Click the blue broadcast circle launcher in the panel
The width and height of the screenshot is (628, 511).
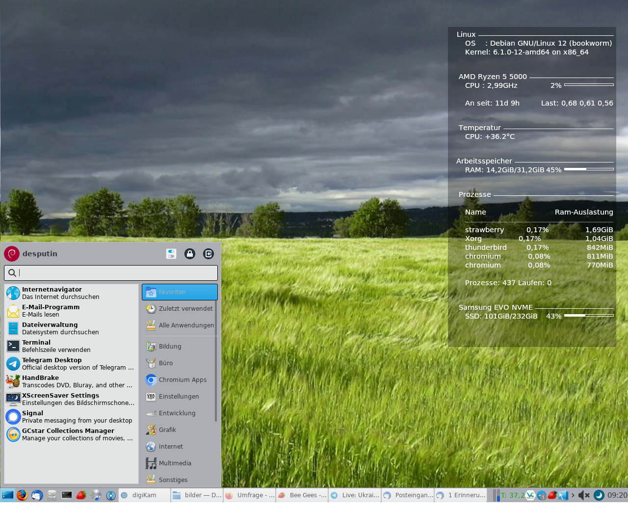point(111,495)
